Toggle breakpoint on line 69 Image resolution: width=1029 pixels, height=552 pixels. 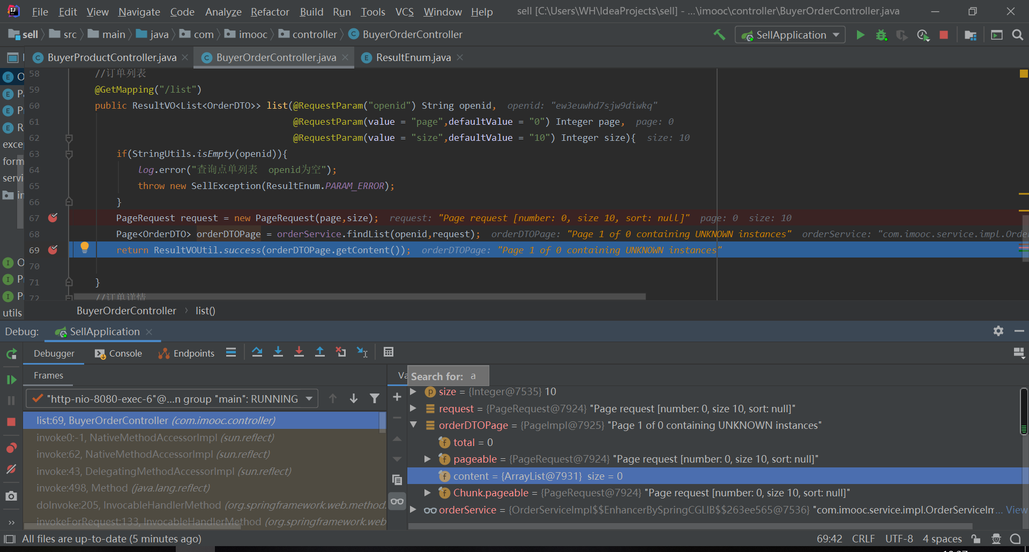point(53,249)
